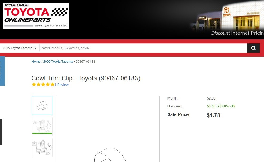Click the $0.55 (23.60% off) discount

221,106
